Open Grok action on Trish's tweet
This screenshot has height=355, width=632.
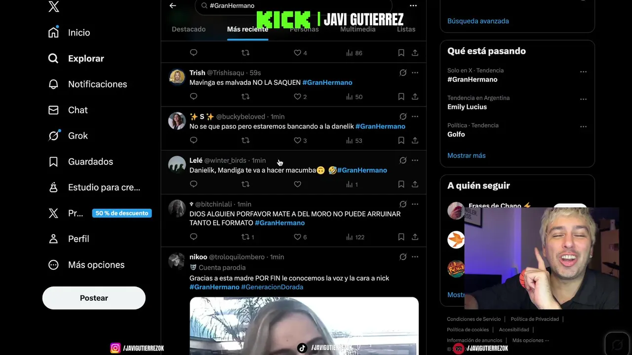point(403,73)
